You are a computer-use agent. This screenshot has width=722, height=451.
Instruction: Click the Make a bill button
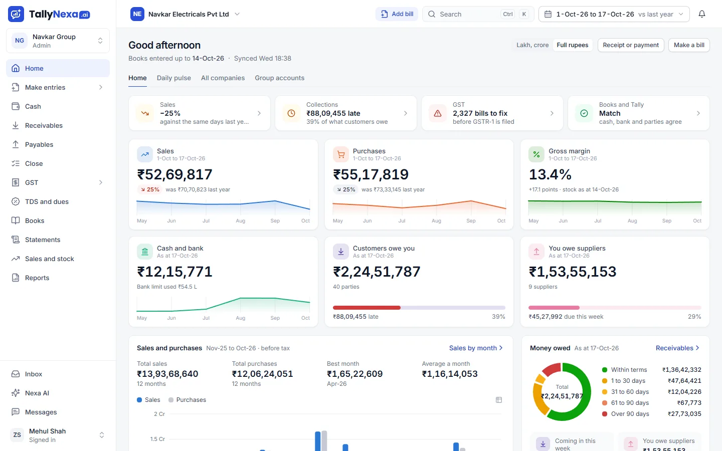689,45
